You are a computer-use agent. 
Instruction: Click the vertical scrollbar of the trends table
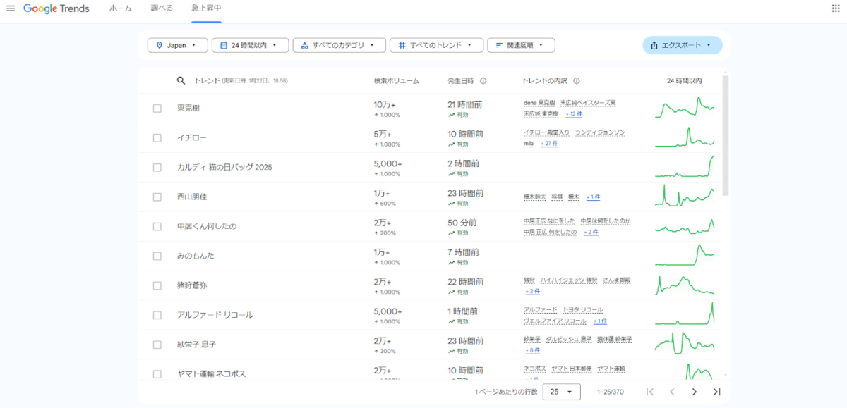click(x=726, y=136)
